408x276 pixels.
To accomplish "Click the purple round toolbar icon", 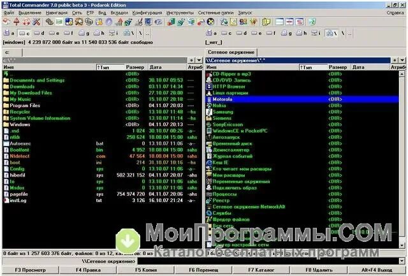I will coord(109,22).
